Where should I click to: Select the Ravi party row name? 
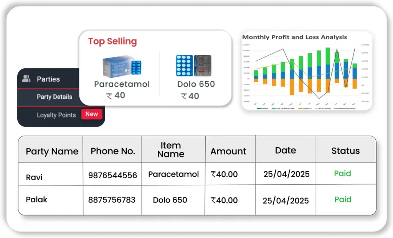34,177
